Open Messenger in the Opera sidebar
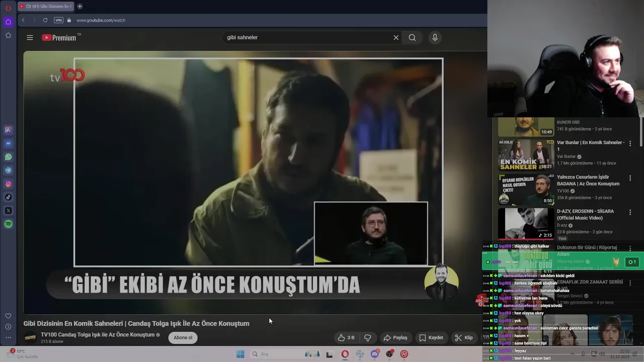The image size is (644, 362). click(x=8, y=143)
